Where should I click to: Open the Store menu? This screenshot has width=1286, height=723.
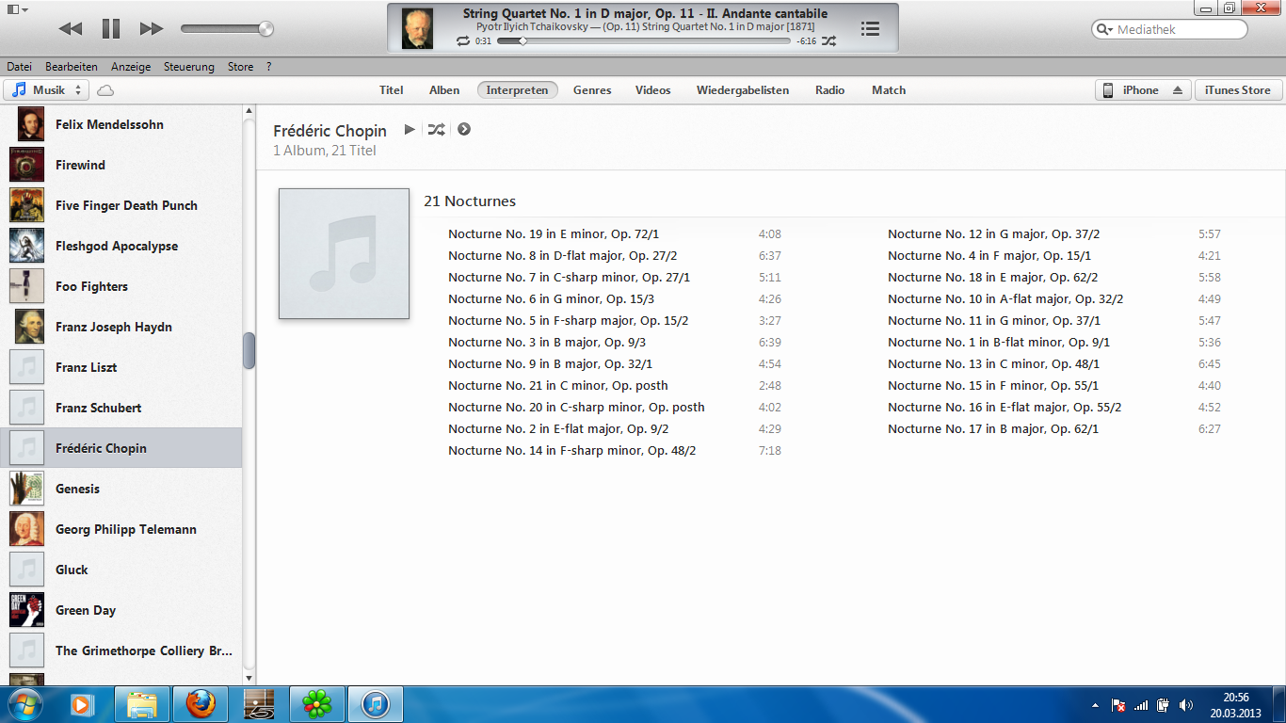point(240,67)
